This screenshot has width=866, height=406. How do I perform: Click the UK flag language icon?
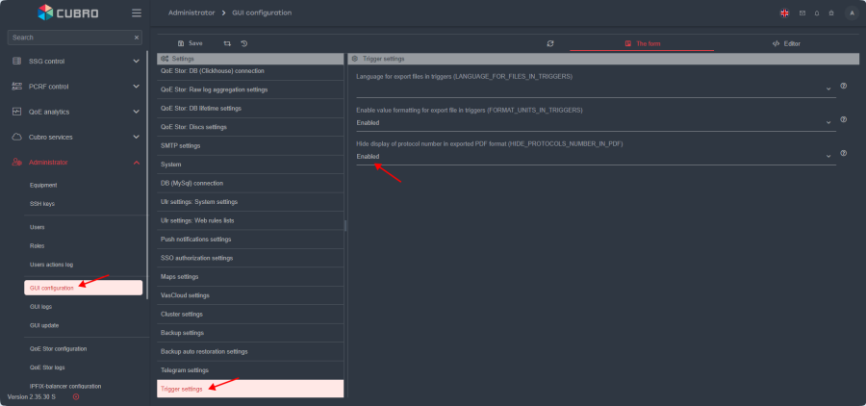tap(784, 13)
